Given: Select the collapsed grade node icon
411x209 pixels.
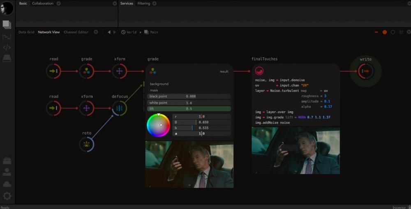Looking at the screenshot, I should tap(86, 71).
